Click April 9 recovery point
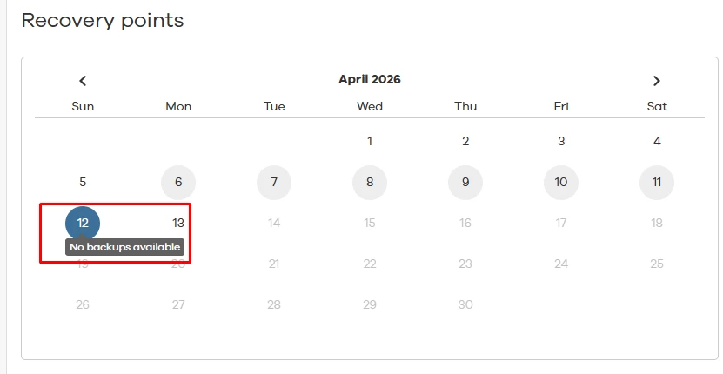Screen dimensions: 723x374 click(x=465, y=183)
